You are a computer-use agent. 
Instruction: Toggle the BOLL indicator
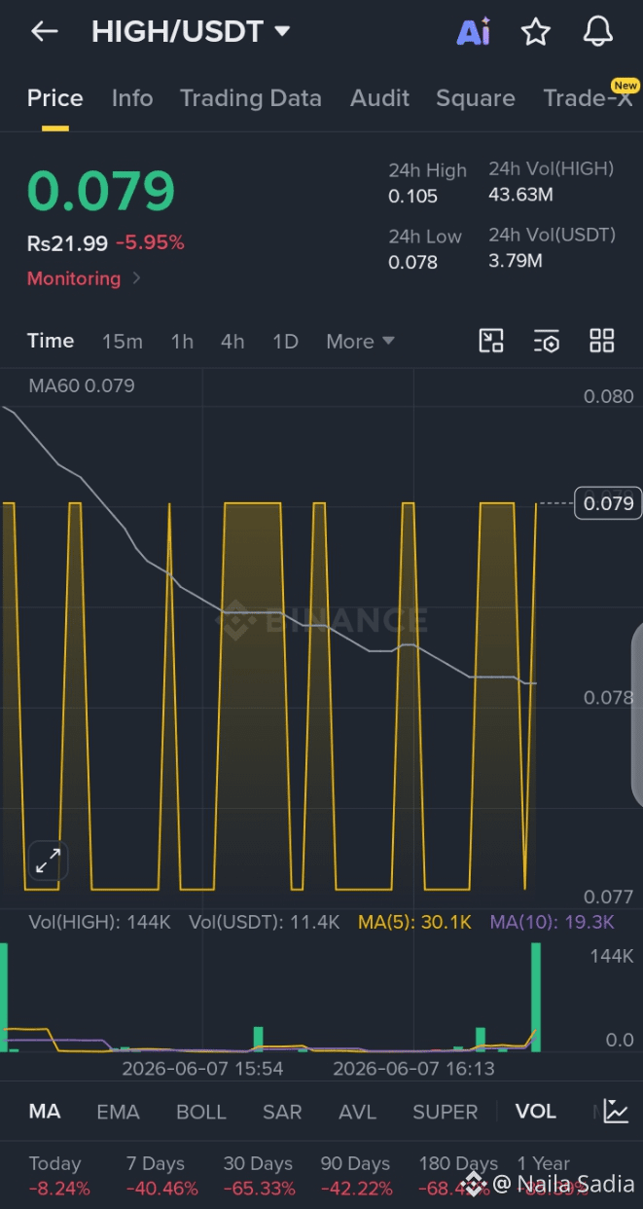(x=201, y=1112)
